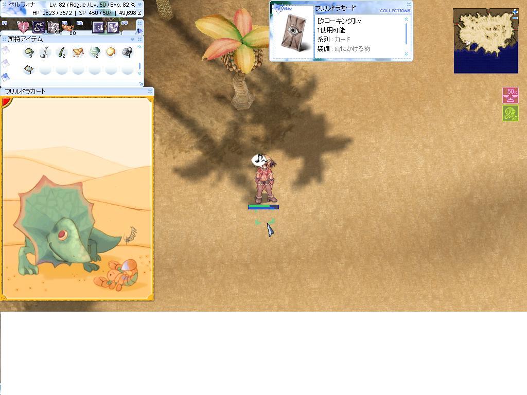527x395 pixels.
Task: Open the third blue inventory category tab
Action: tap(5, 77)
